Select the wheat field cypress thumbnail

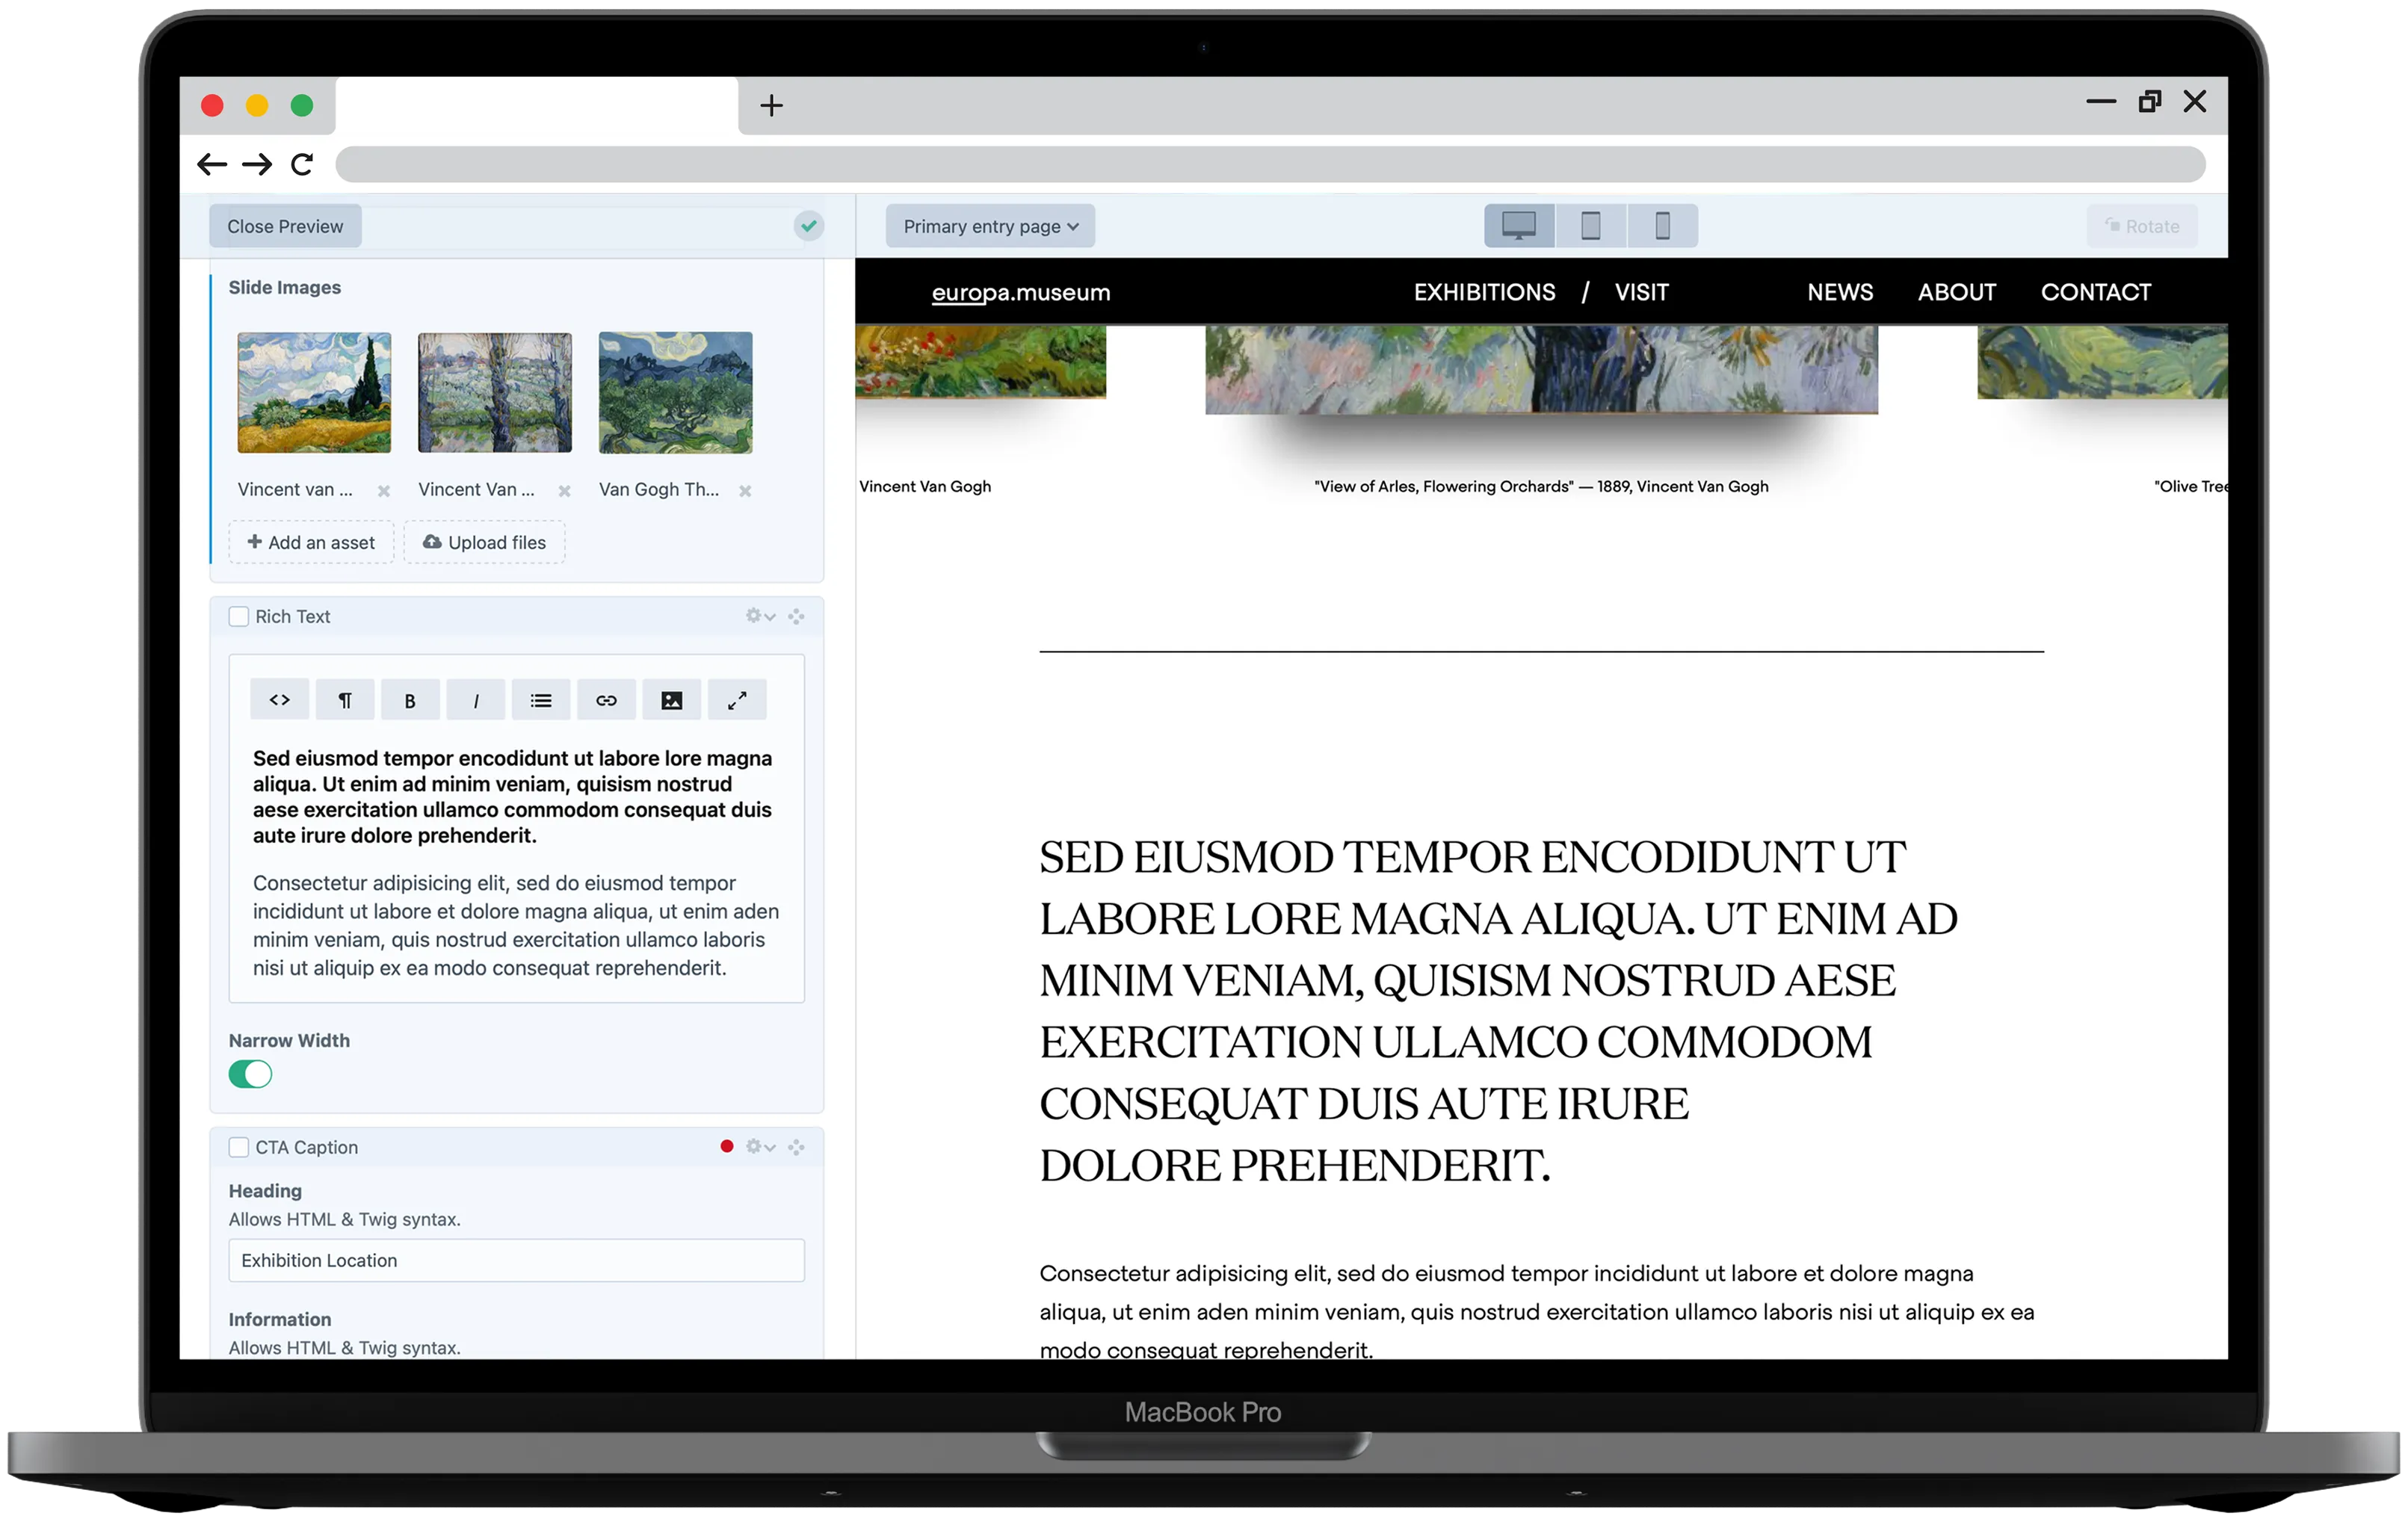(314, 393)
